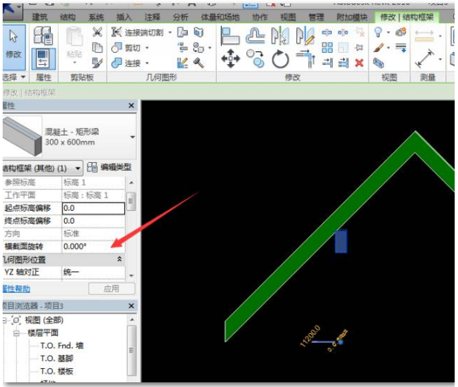Switch to the 建筑 ribbon tab

click(x=40, y=17)
